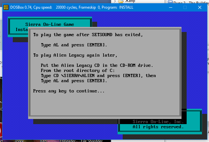The image size is (209, 142).
Task: Select FBReader label on desktop
Action: pyautogui.click(x=67, y=141)
